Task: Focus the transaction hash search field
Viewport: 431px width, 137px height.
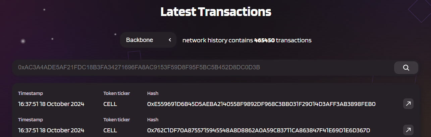Action: click(x=204, y=68)
